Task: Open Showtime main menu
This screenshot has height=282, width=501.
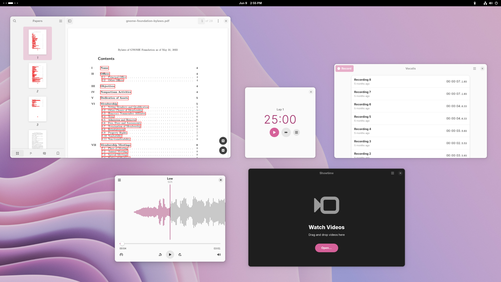Action: (x=392, y=173)
